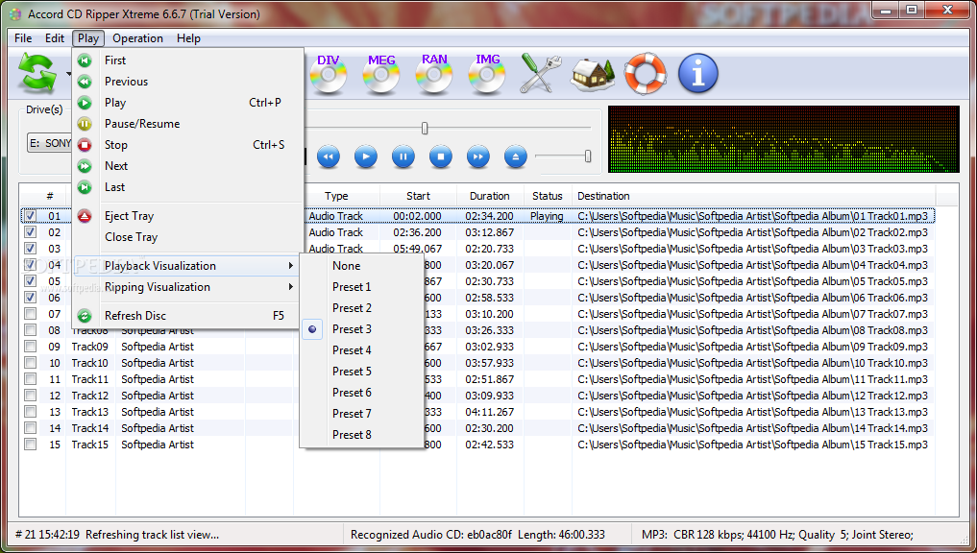This screenshot has width=977, height=553.
Task: Click the fast-forward playback button
Action: (477, 156)
